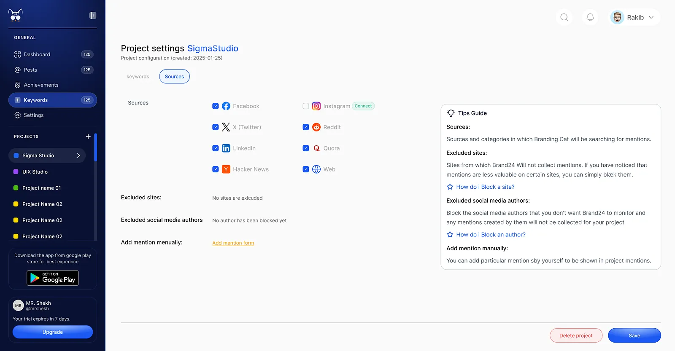Viewport: 675px width, 351px height.
Task: Click the Hacker News source icon
Action: [x=226, y=169]
